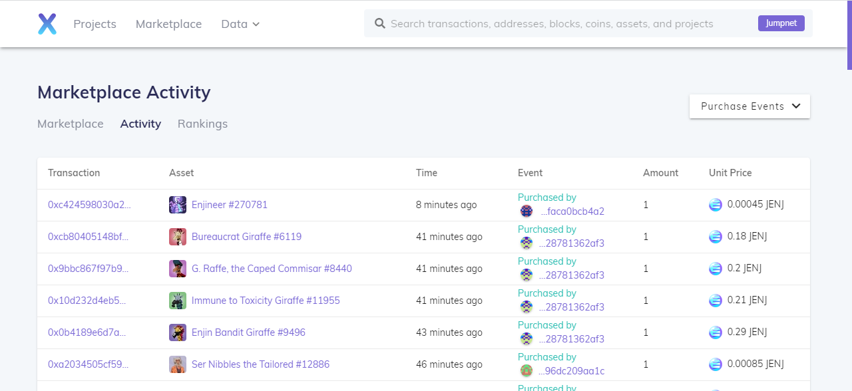Click the buyer avatar beside ...faca0bcb4a2
This screenshot has height=391, width=852.
527,211
